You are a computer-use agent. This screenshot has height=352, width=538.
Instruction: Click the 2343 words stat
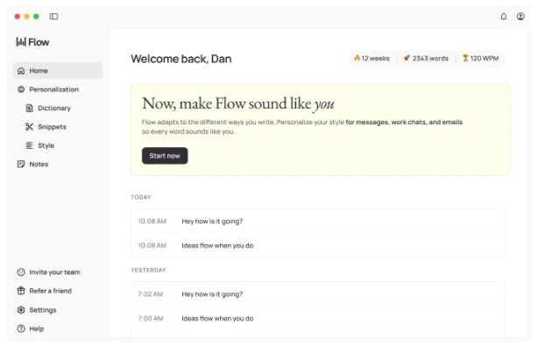coord(426,59)
